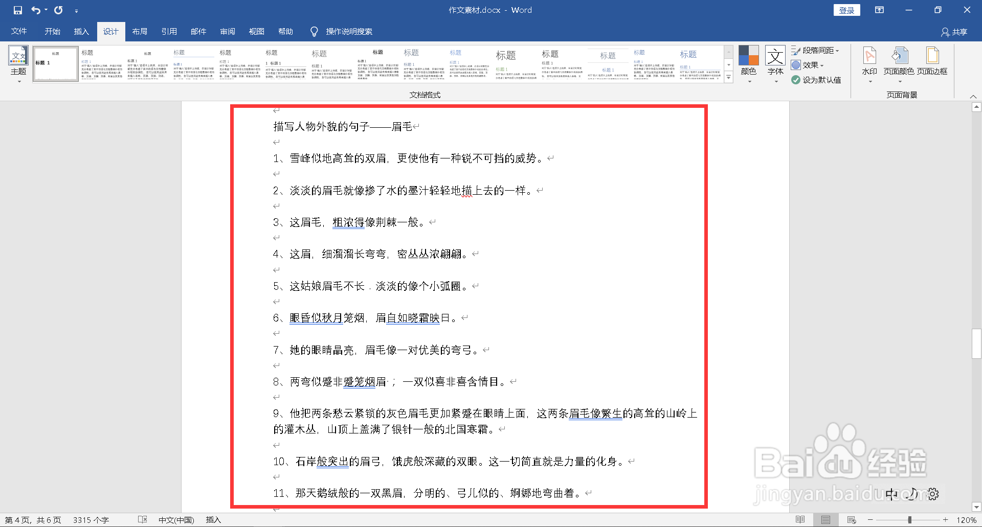The width and height of the screenshot is (982, 527).
Task: Switch to the 审阅 ribbon tab
Action: click(228, 32)
